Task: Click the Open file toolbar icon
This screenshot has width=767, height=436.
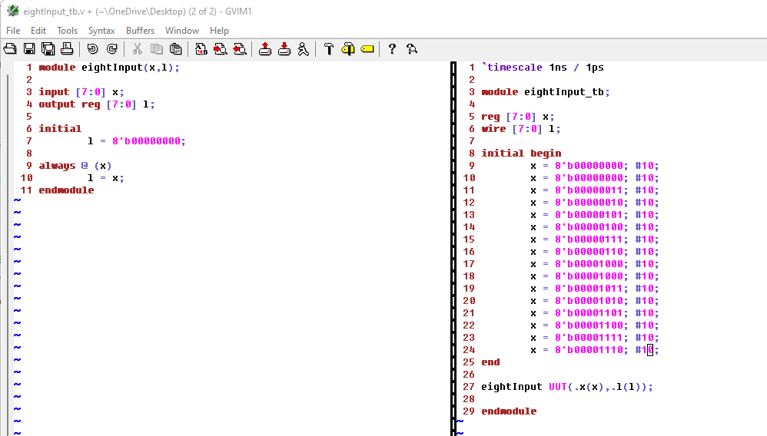Action: point(10,49)
